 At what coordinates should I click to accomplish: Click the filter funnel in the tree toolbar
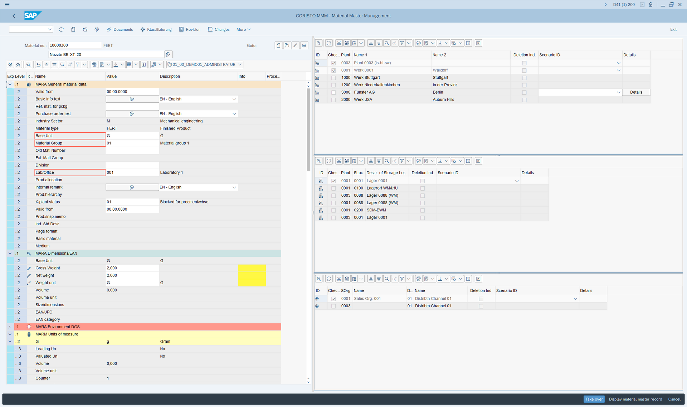coord(78,64)
